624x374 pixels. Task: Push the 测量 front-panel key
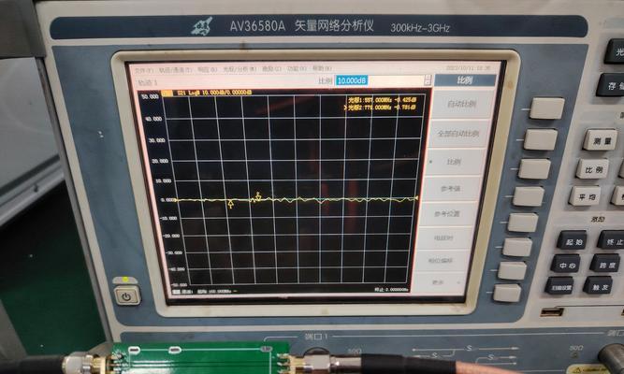pyautogui.click(x=600, y=140)
